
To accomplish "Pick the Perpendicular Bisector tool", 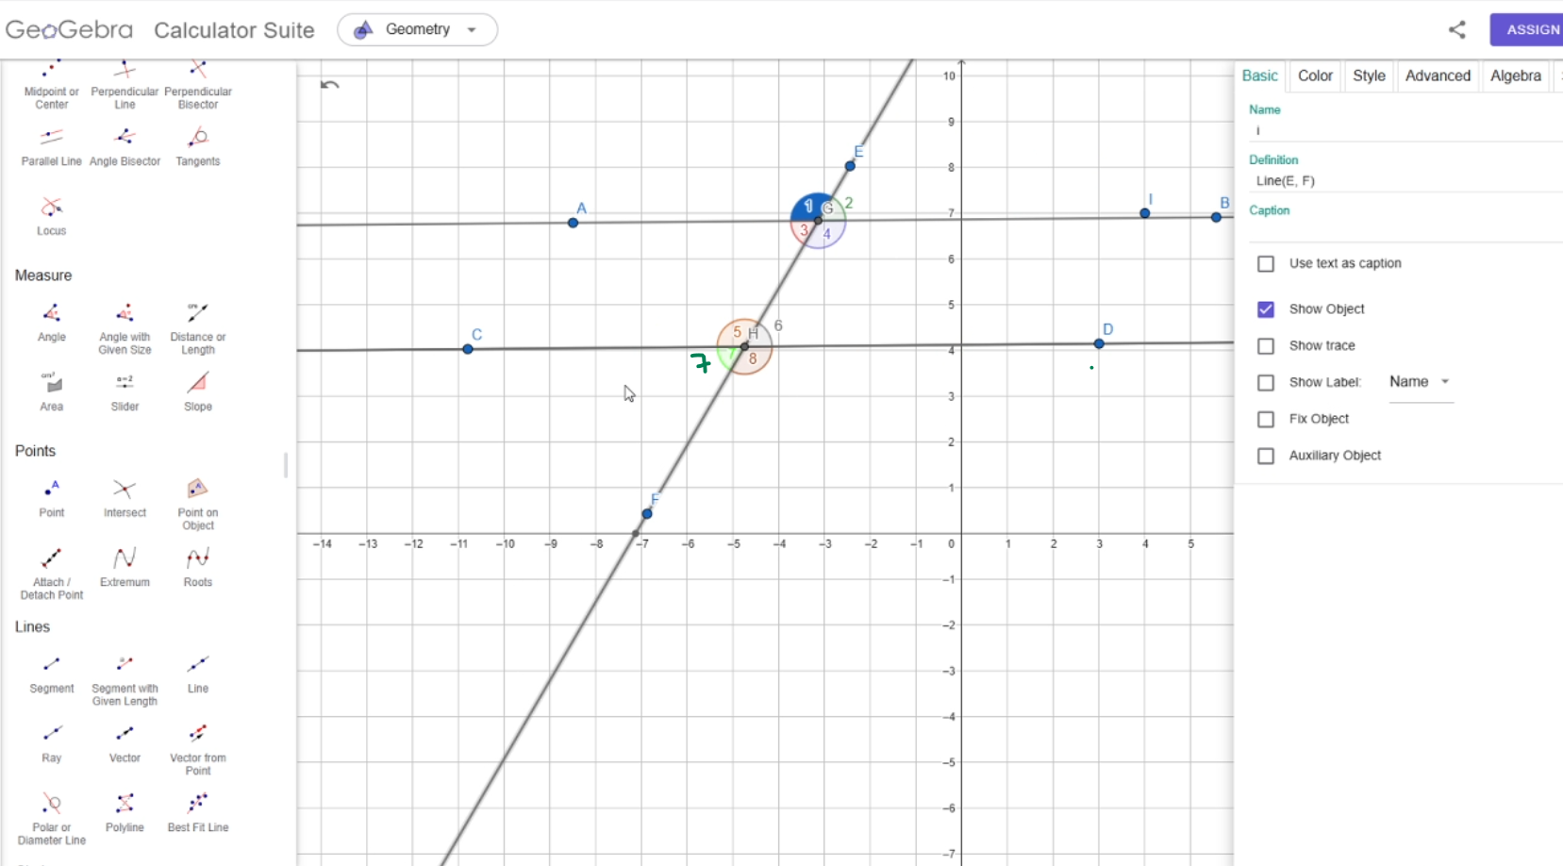I will tap(198, 84).
